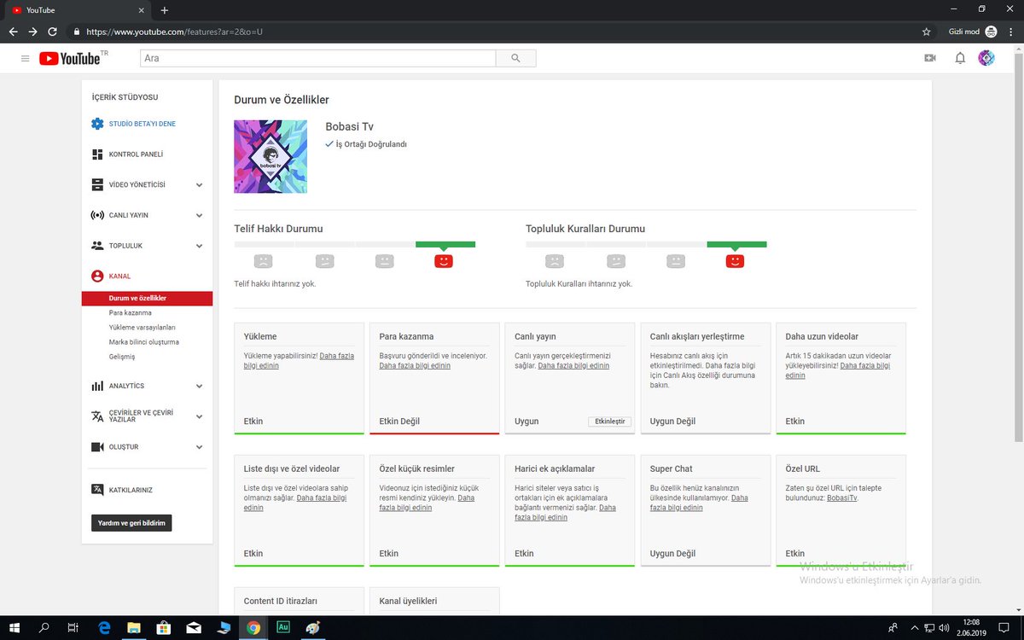This screenshot has width=1024, height=640.
Task: Click into the Ara search field
Action: click(x=317, y=58)
